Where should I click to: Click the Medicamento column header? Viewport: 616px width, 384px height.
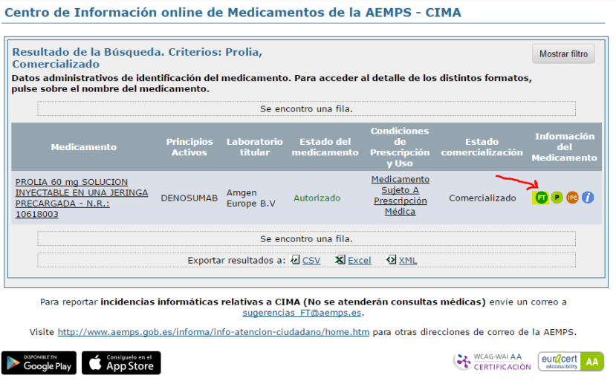pyautogui.click(x=84, y=147)
